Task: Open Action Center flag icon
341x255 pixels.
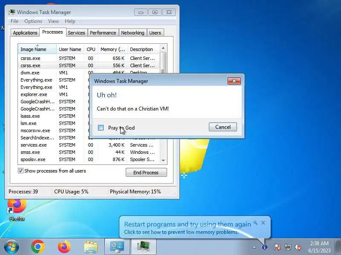Action: point(277,247)
